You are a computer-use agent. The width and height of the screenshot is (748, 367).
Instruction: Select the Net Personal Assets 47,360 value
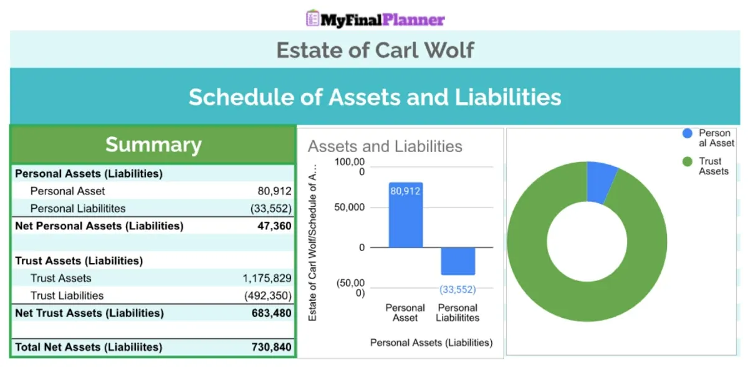click(x=275, y=226)
